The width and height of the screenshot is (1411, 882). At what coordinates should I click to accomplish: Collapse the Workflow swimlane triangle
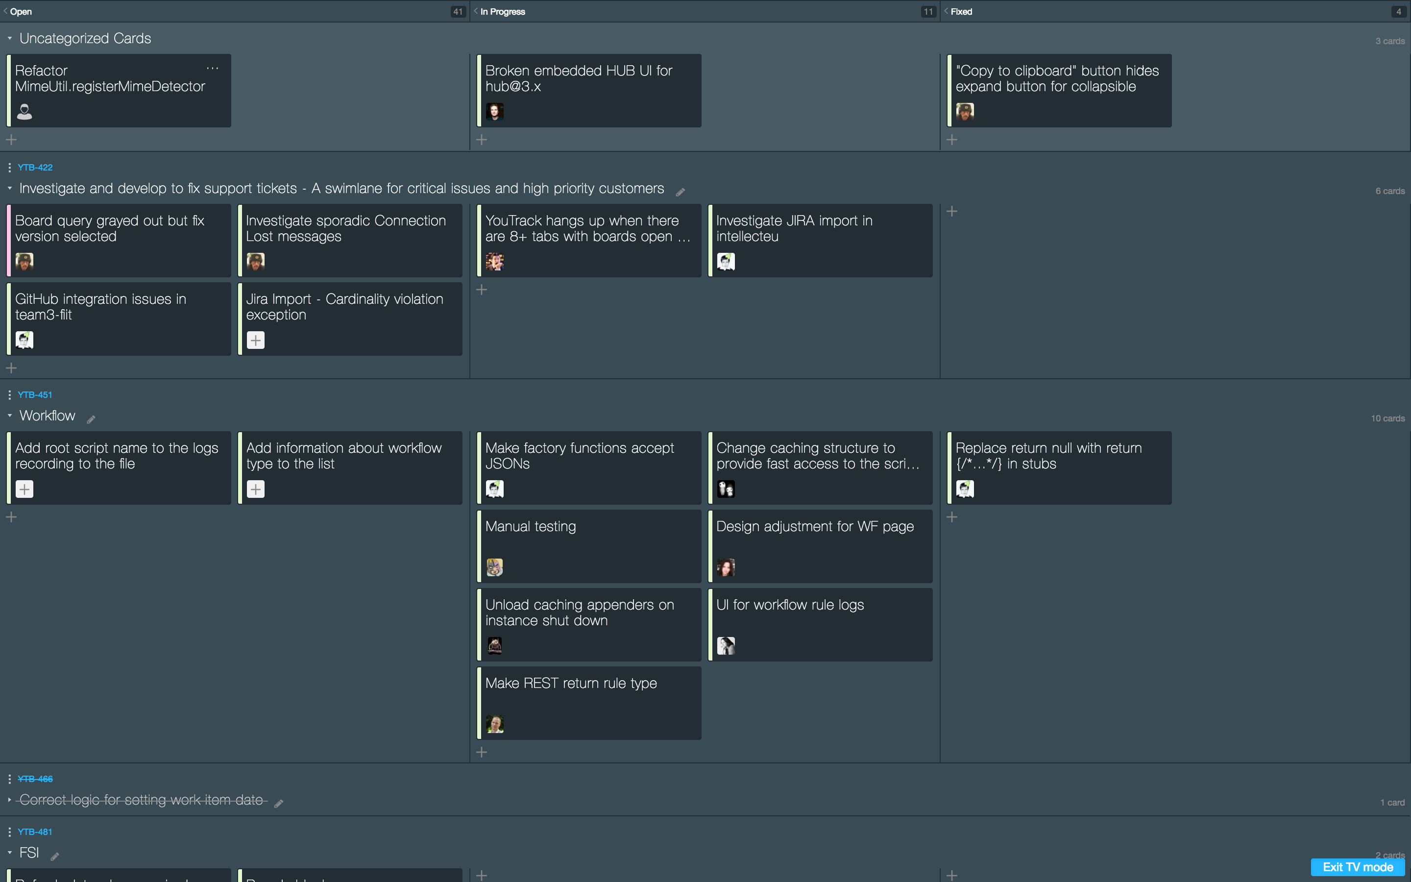click(x=10, y=416)
